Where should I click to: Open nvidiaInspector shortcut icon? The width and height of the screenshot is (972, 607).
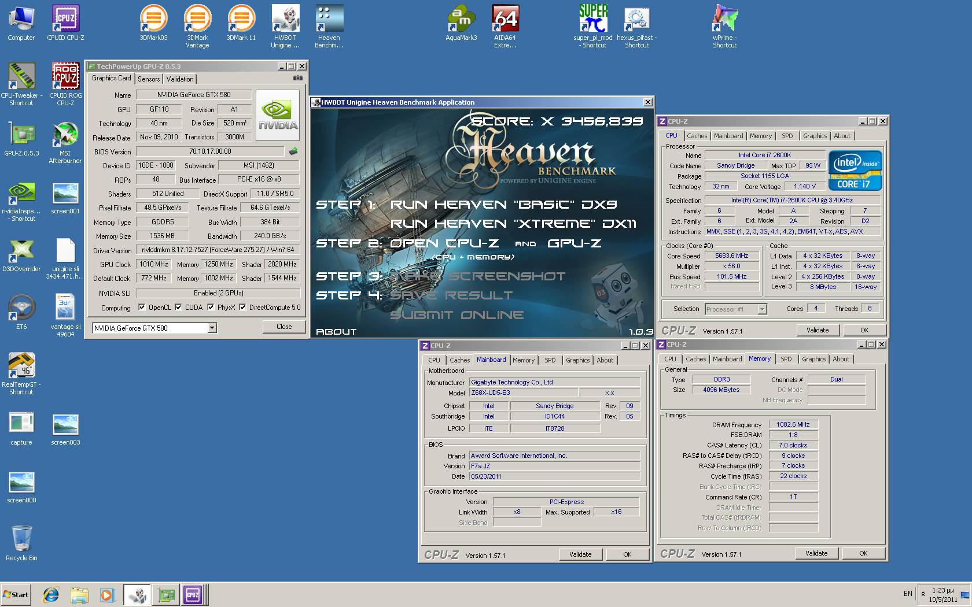coord(21,200)
